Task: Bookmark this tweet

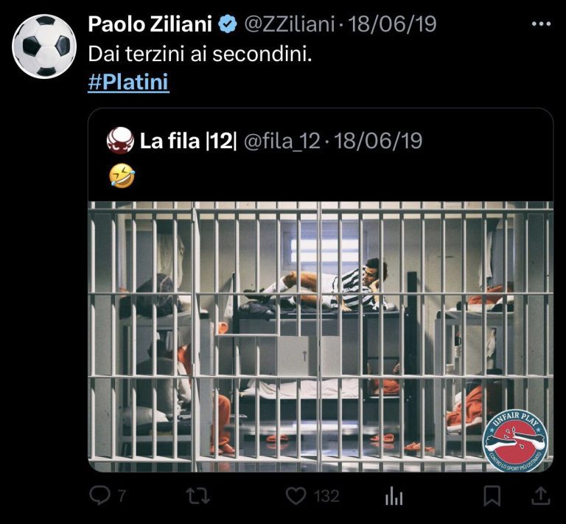Action: click(492, 496)
